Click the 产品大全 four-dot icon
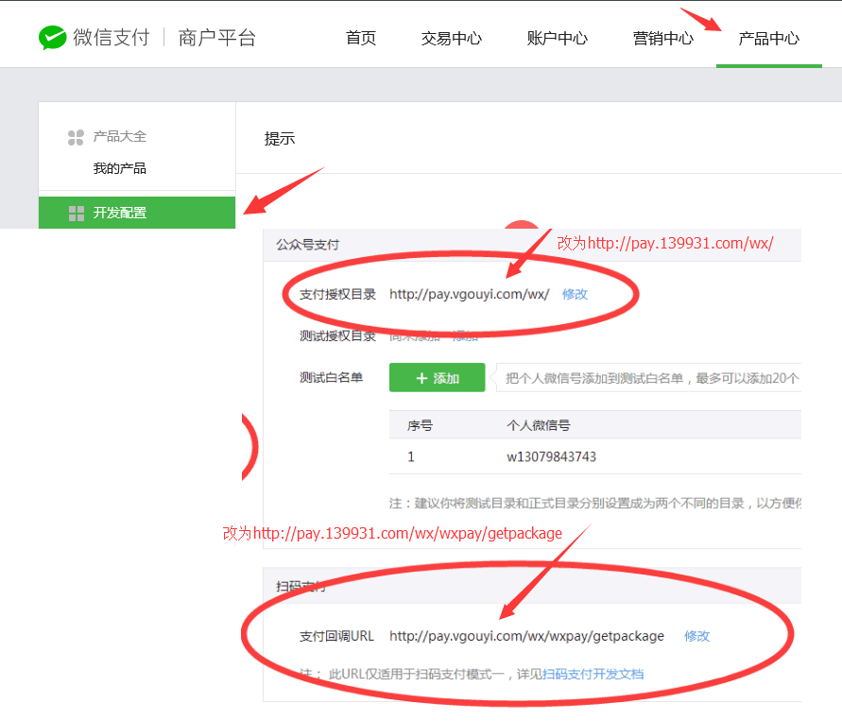This screenshot has width=842, height=721. tap(77, 137)
